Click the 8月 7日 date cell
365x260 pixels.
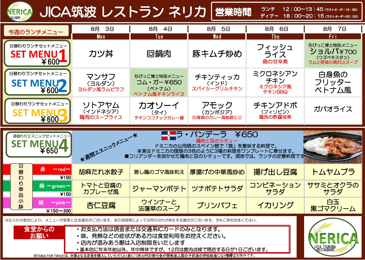coord(333,29)
